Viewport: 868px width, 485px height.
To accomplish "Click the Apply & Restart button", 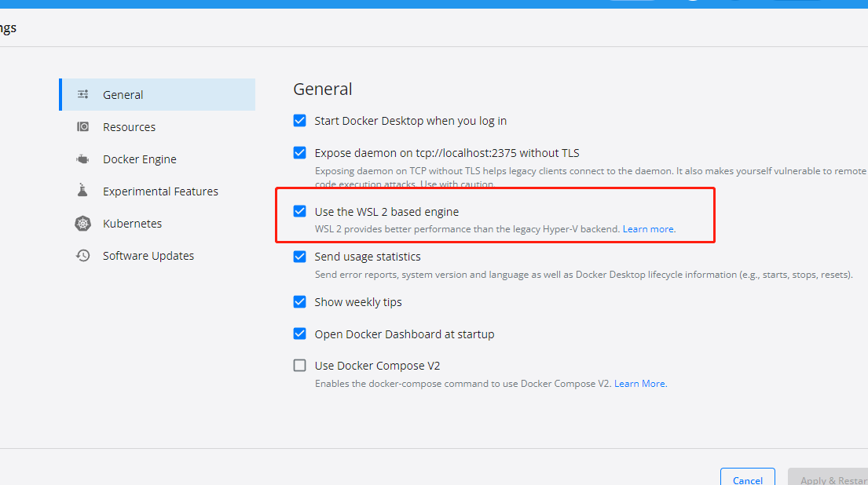I will [828, 476].
